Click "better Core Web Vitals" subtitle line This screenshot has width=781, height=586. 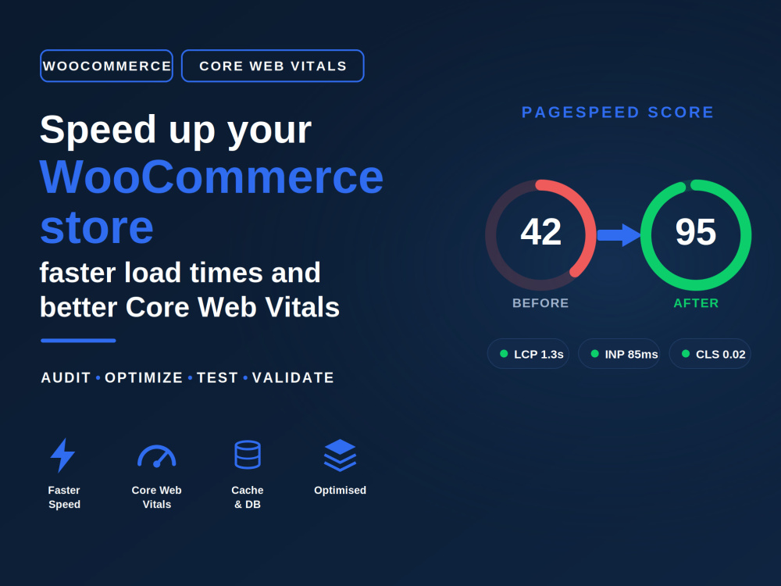click(190, 307)
